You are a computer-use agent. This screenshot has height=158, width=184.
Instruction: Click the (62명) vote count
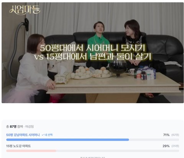(175, 135)
